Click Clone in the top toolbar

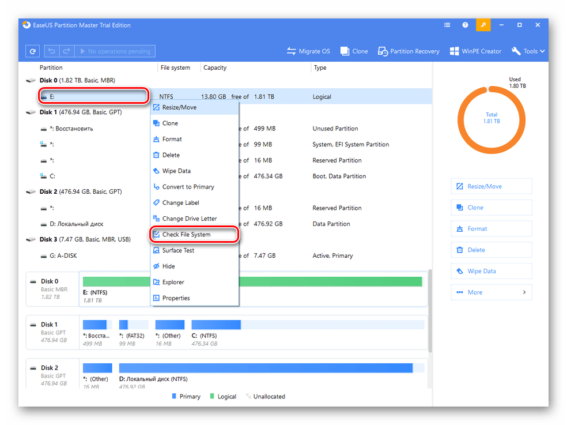click(354, 51)
